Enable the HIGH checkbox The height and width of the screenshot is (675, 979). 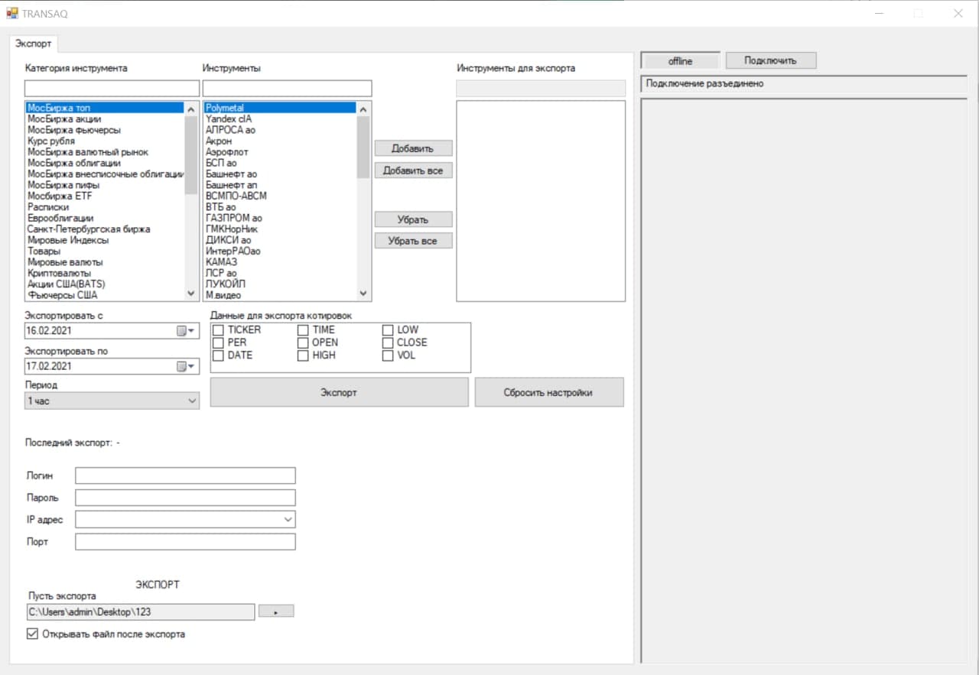[303, 355]
